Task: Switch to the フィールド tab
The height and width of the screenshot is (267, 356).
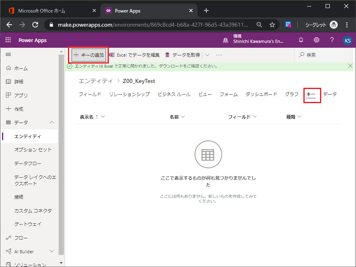Action: click(90, 94)
